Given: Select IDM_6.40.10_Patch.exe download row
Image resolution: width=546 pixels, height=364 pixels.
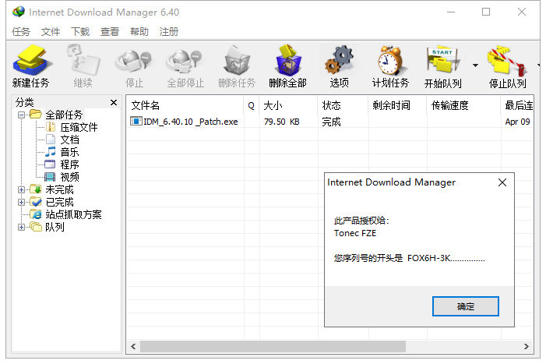Looking at the screenshot, I should coord(330,122).
